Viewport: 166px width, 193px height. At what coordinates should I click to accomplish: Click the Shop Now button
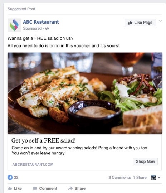point(145,161)
